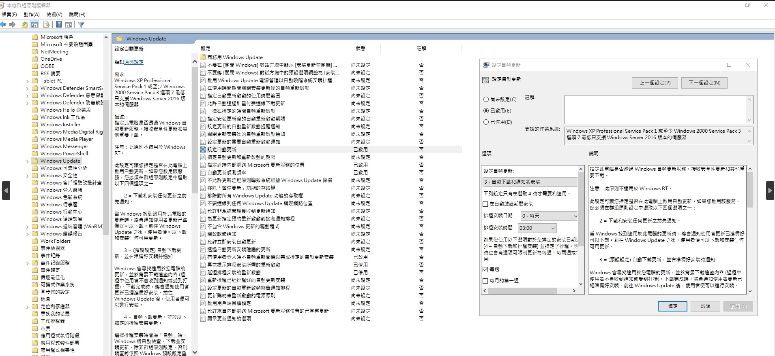Click the 設定 column header

[269, 49]
